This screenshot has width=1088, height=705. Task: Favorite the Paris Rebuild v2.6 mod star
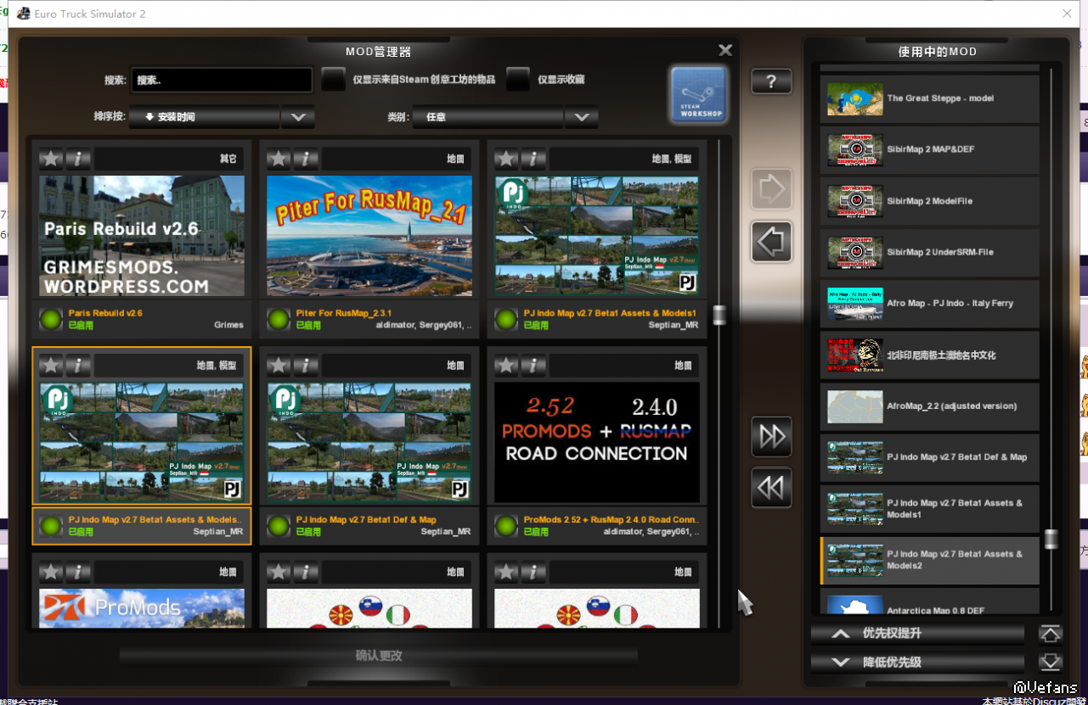[x=52, y=158]
